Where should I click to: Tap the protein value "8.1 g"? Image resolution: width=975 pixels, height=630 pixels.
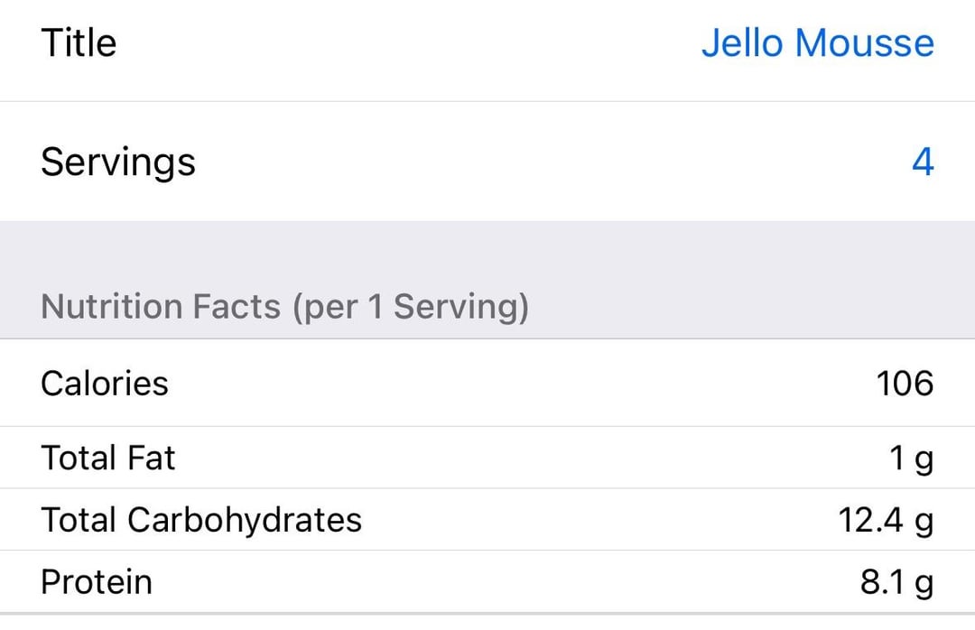tap(896, 583)
